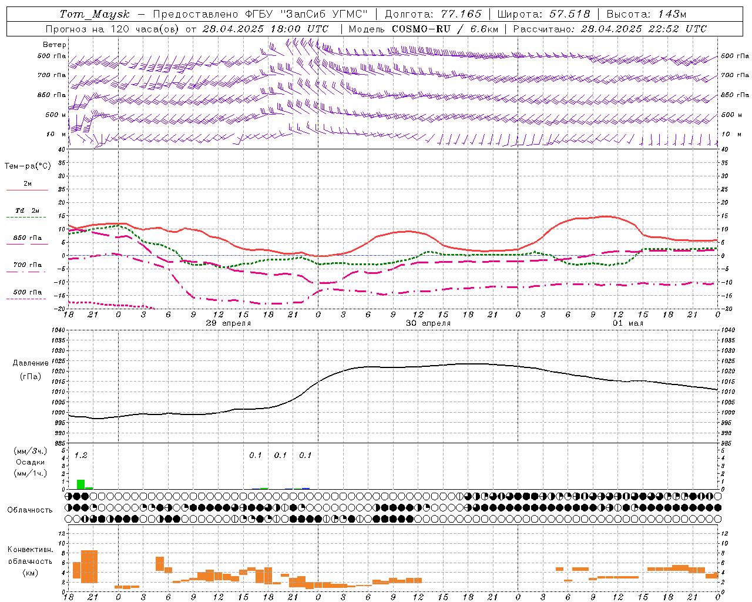Click the Модель COSMO-RU / 6.6км text

423,29
